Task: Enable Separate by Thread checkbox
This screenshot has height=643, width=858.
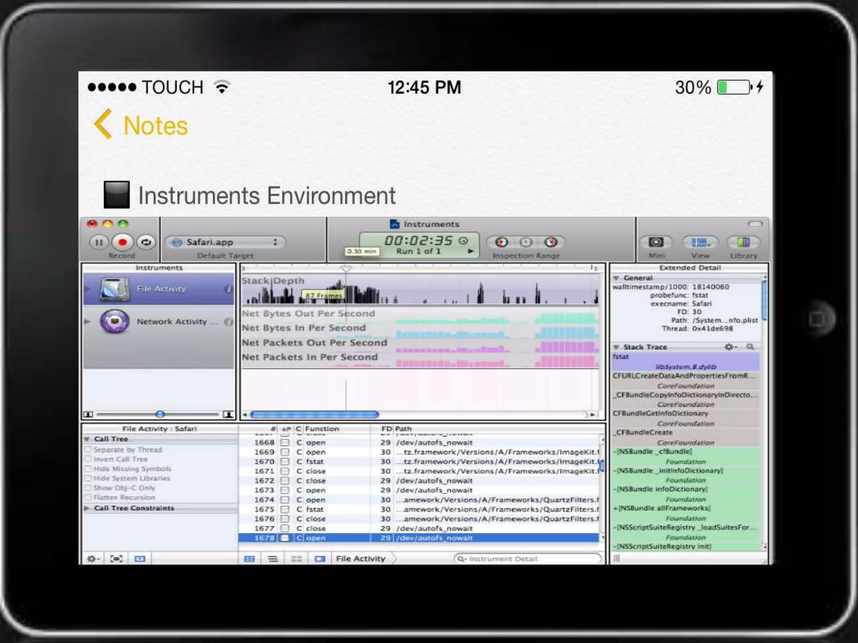Action: coord(88,450)
